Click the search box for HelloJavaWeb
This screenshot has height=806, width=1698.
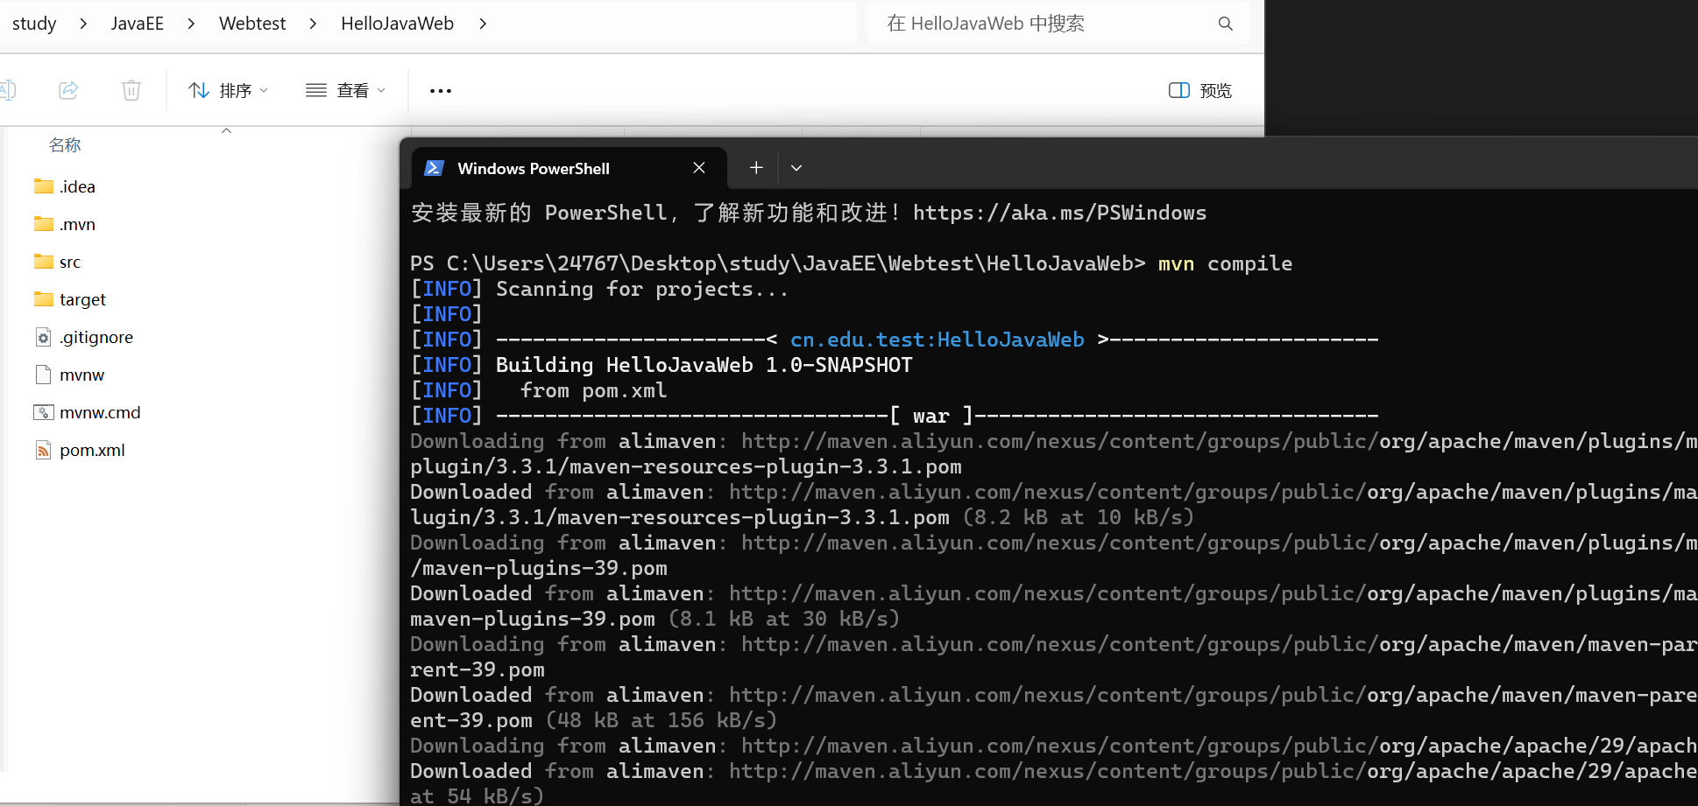pos(1043,24)
